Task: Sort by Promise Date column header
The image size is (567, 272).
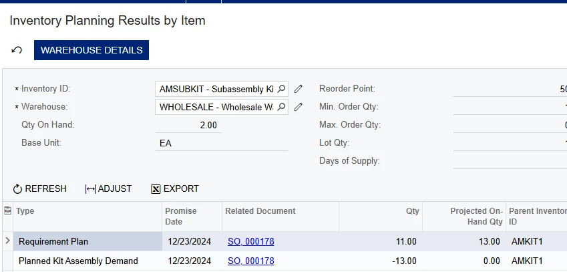Action: (181, 216)
